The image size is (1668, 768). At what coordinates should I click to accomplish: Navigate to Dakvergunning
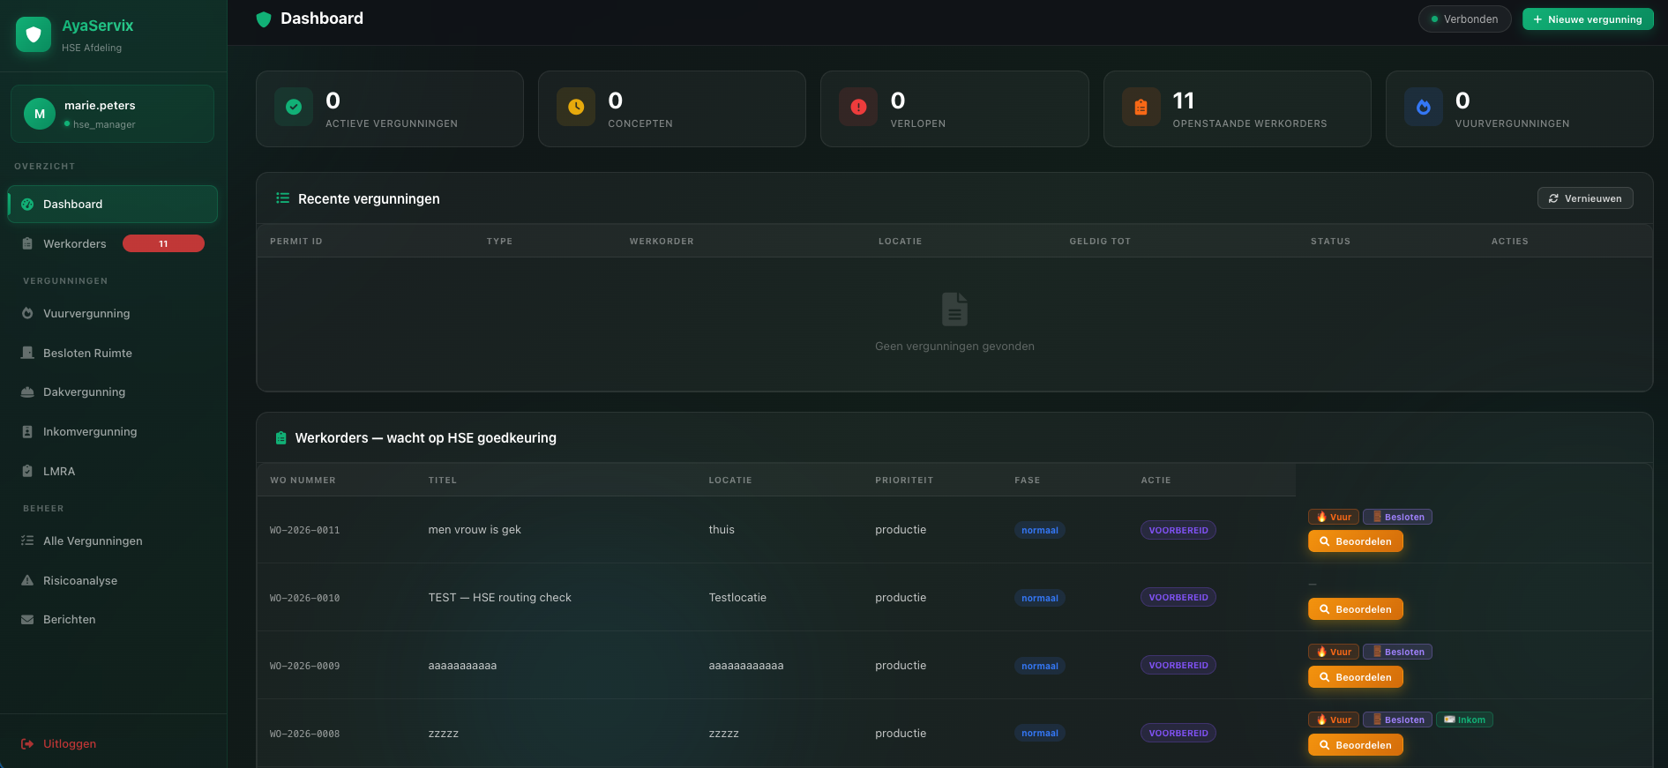pos(112,392)
